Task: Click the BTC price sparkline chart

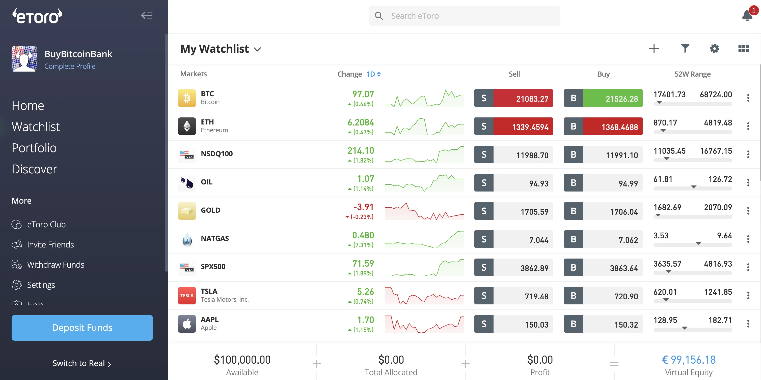Action: 424,98
